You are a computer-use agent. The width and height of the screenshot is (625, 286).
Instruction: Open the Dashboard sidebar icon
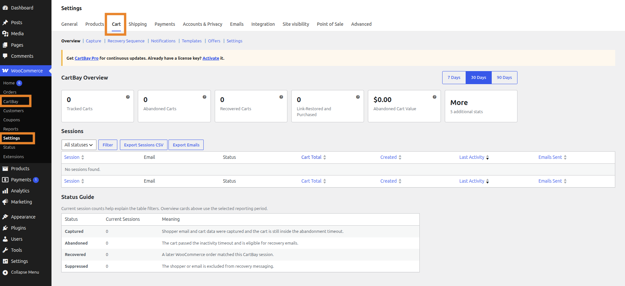pyautogui.click(x=5, y=8)
